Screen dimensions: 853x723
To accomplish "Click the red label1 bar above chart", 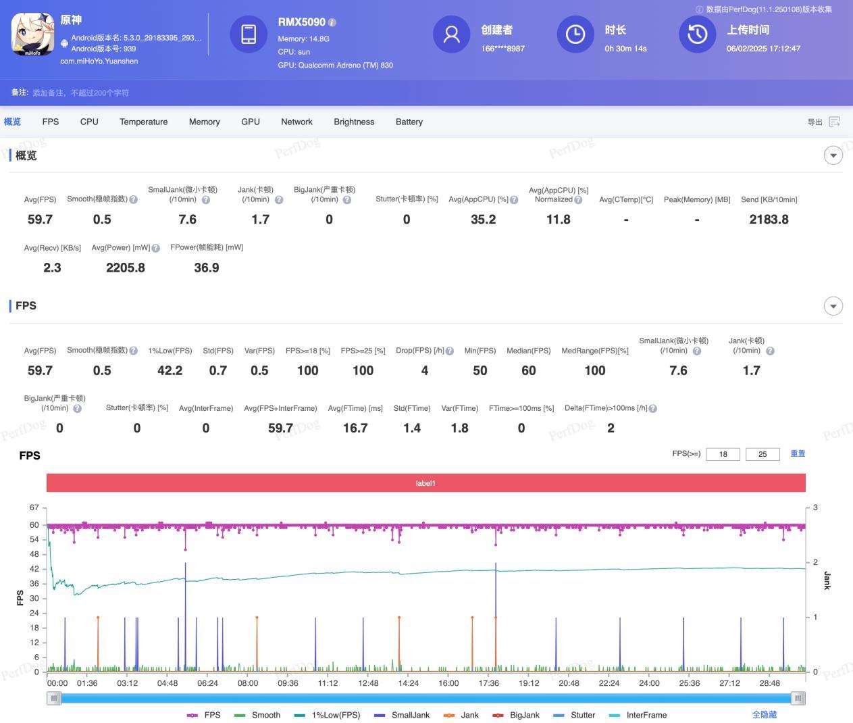I will pyautogui.click(x=425, y=483).
